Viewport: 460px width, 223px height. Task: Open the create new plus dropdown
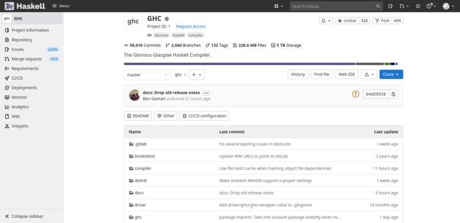[279, 6]
